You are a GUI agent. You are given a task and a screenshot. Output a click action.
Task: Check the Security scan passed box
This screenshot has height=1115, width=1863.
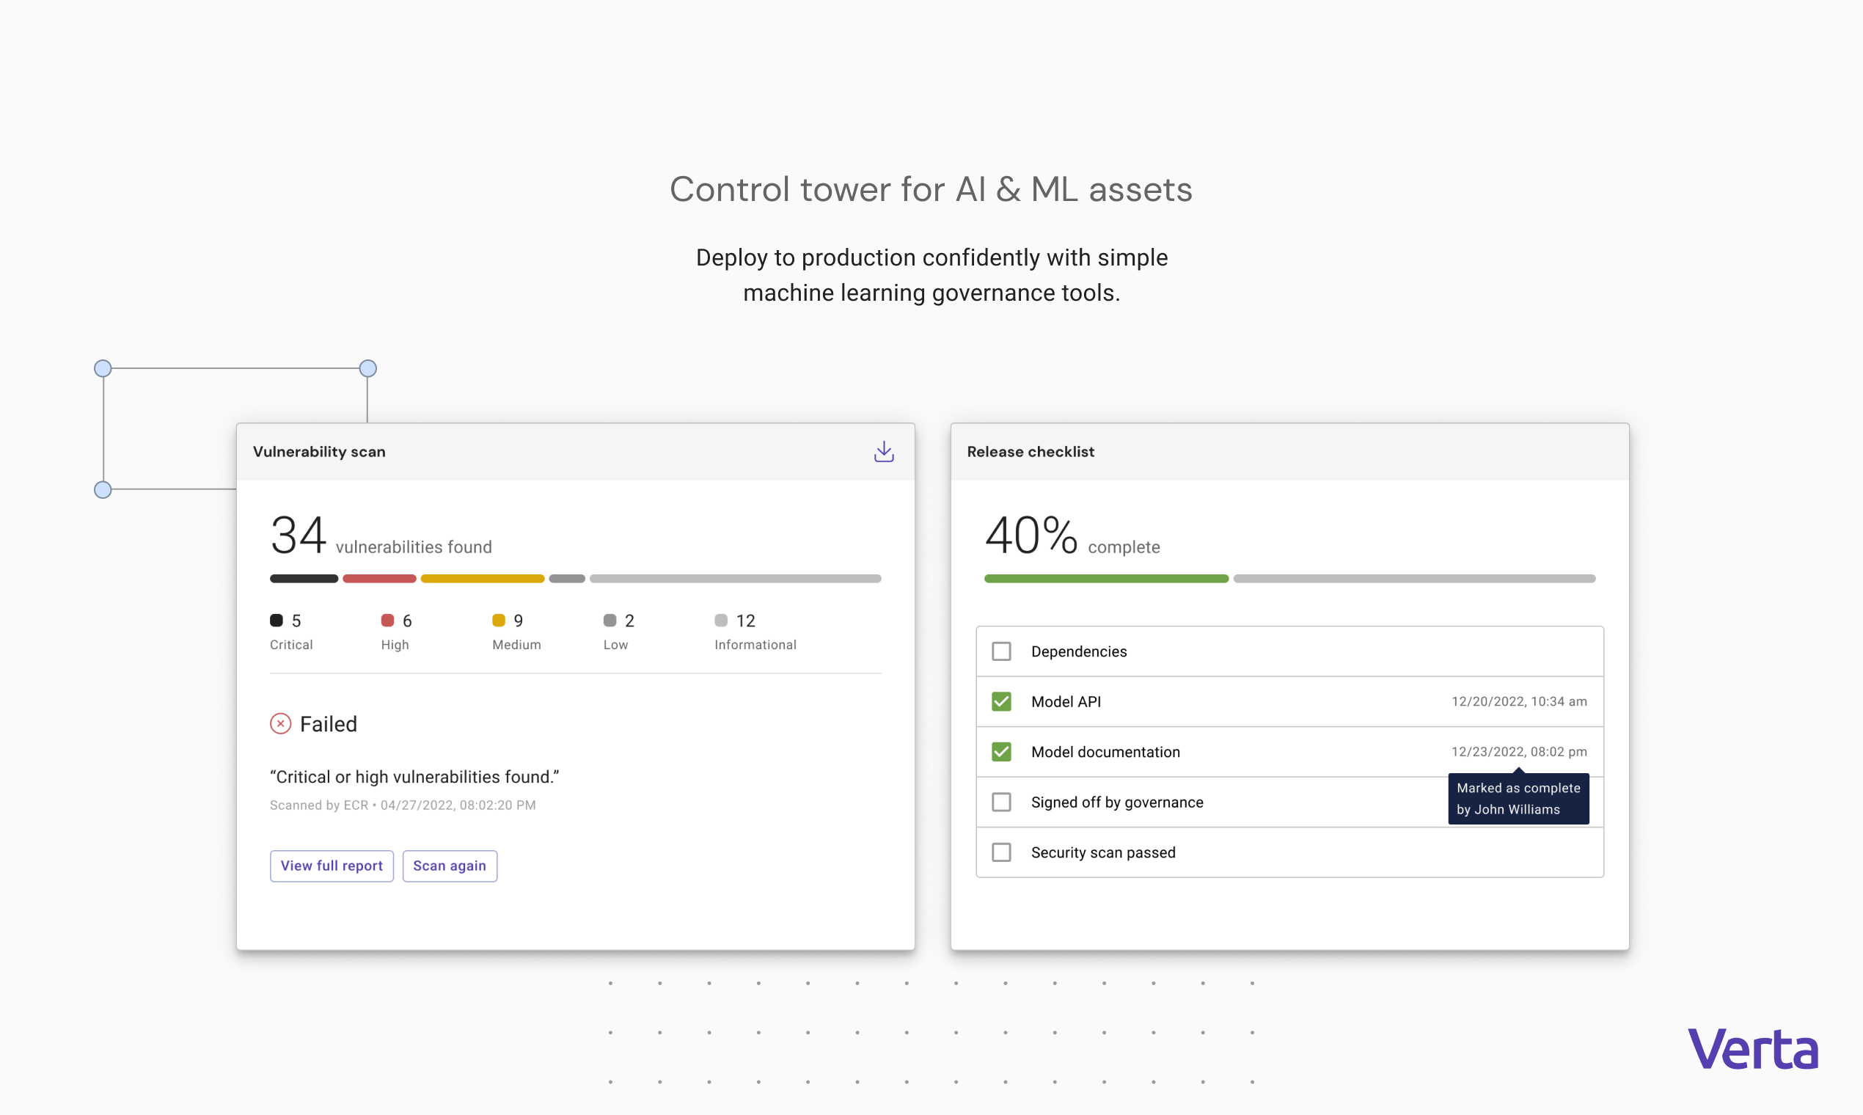[1000, 852]
